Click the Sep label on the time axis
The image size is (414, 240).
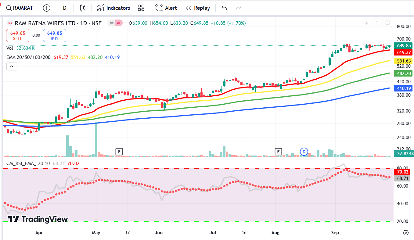click(335, 233)
